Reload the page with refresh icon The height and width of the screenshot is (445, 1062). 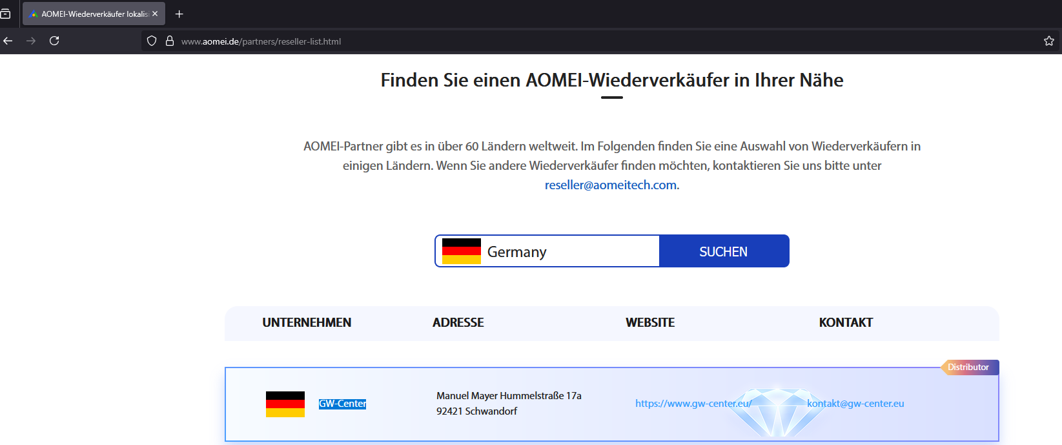pyautogui.click(x=54, y=41)
